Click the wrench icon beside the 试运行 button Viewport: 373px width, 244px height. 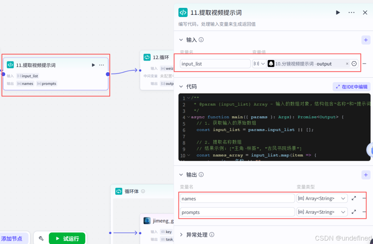tap(41, 238)
